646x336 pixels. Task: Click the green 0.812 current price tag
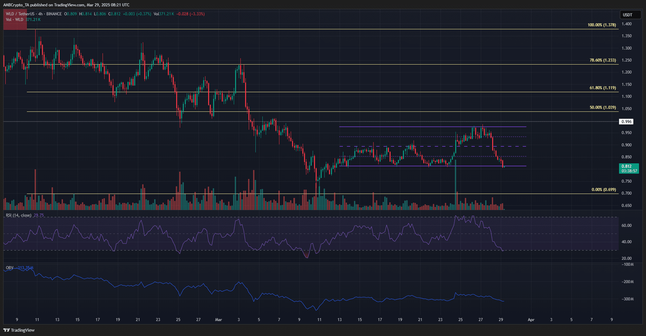(629, 168)
